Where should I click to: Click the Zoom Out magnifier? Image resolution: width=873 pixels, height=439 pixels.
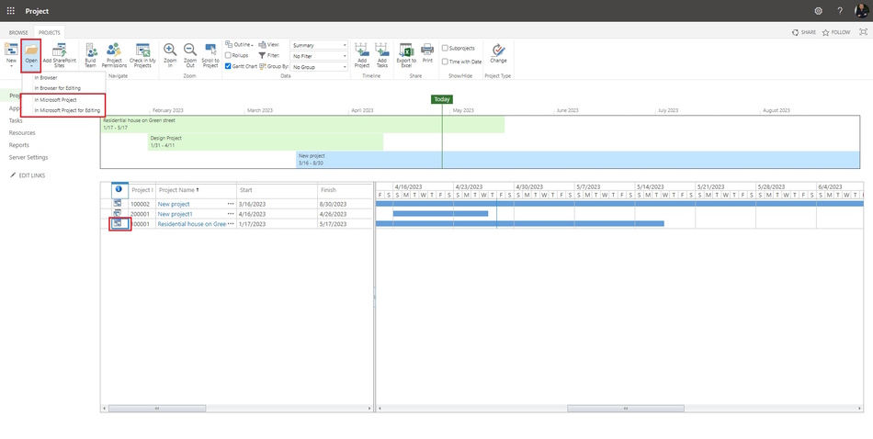click(190, 49)
